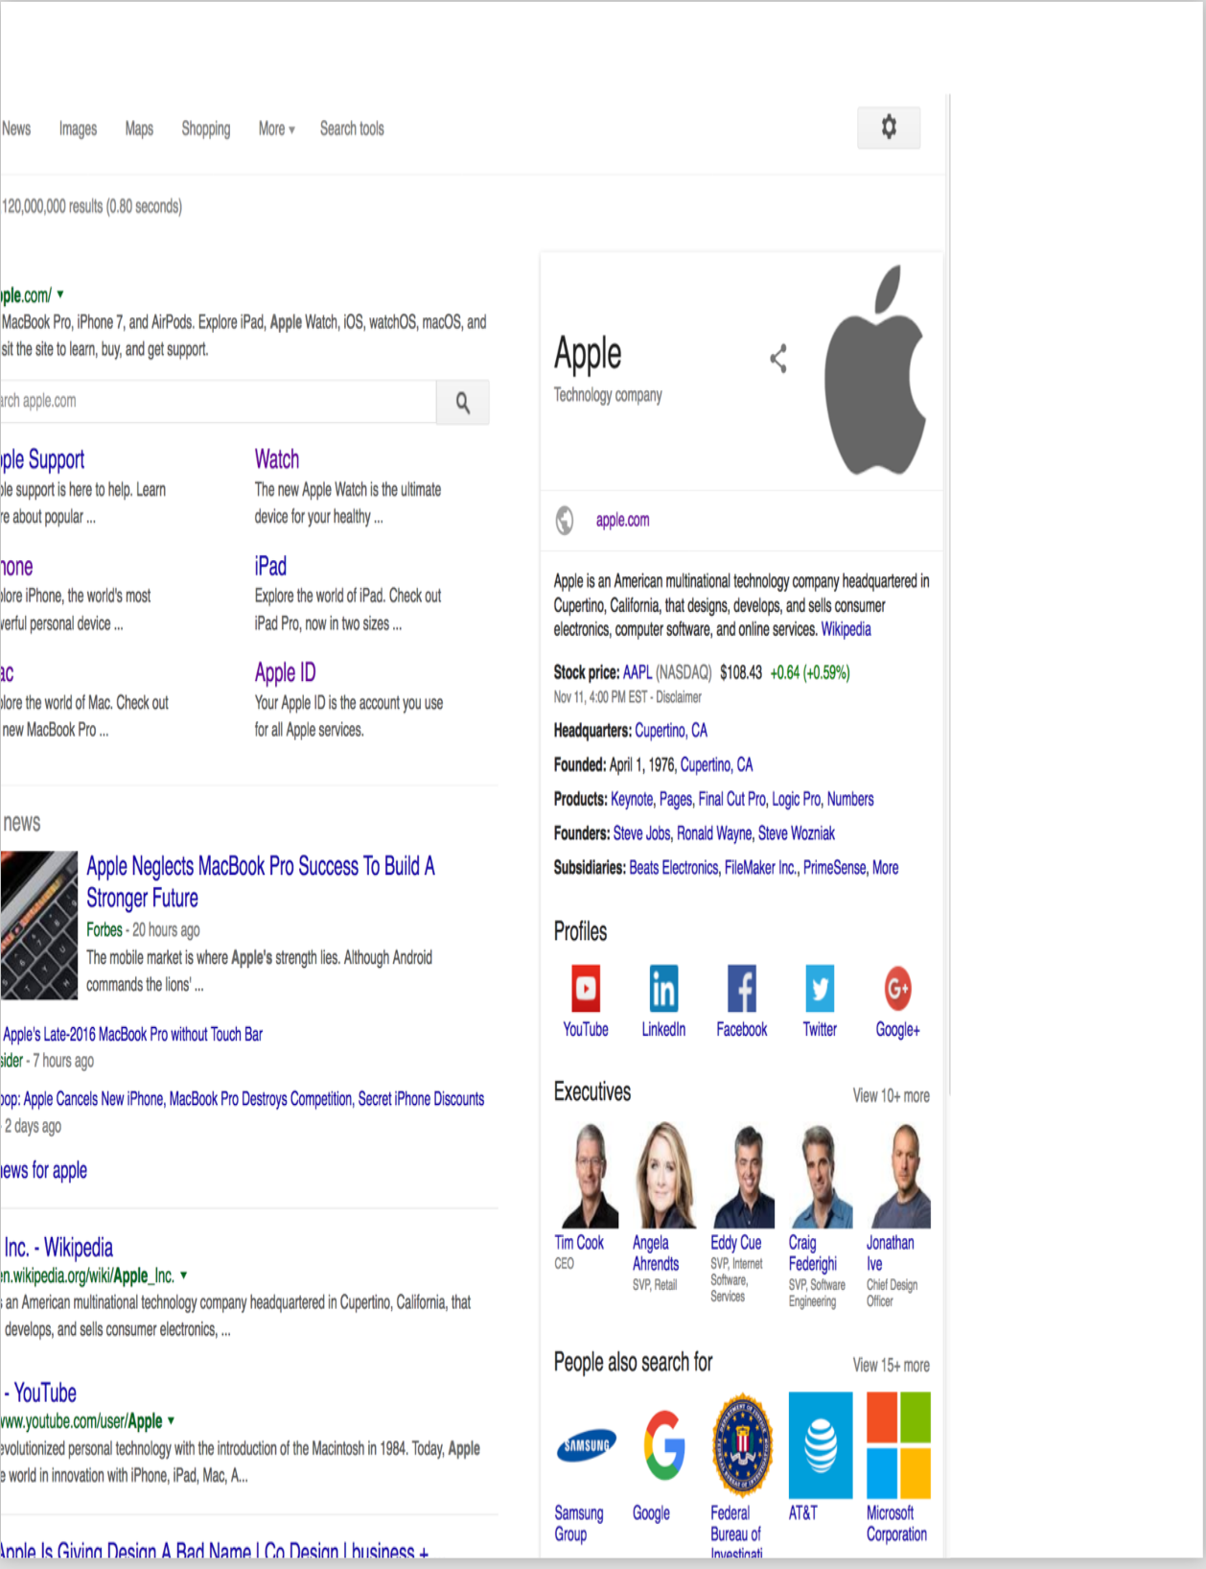The image size is (1206, 1569).
Task: Click the page vertical scrollbar
Action: [x=948, y=595]
